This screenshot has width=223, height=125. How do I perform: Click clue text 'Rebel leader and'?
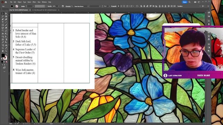point(24,30)
